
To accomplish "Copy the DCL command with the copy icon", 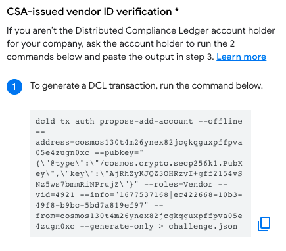I will click(264, 224).
